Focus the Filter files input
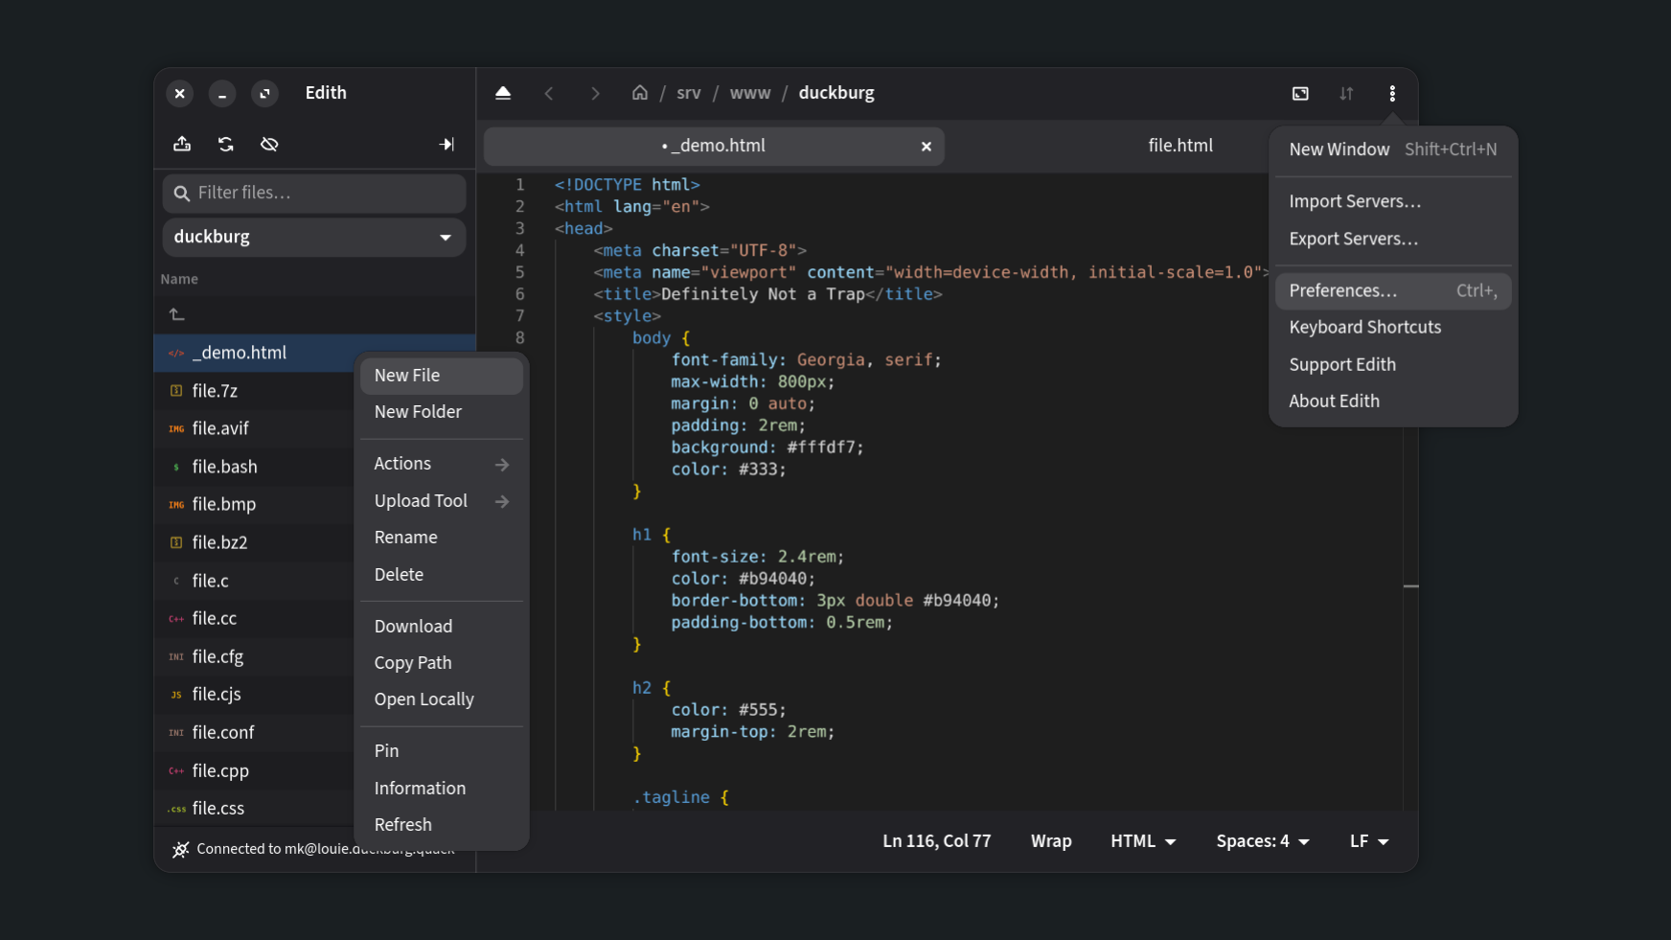The image size is (1671, 940). [x=314, y=194]
